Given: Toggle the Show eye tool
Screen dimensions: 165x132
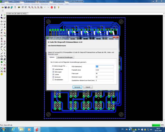Looking at the screenshot, I should point(5,15).
